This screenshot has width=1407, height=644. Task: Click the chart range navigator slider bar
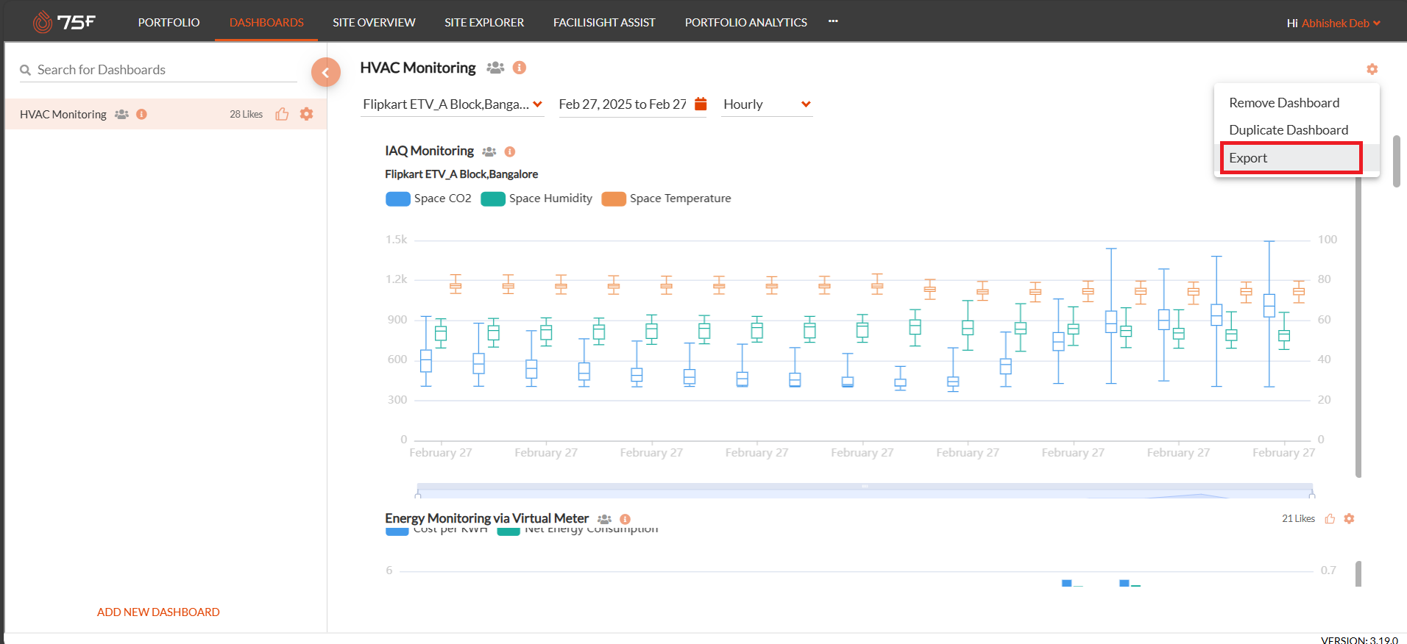865,487
